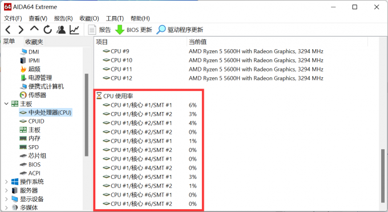388x212 pixels.
Task: Start BIOS 更新 from the toolbar
Action: (x=134, y=30)
